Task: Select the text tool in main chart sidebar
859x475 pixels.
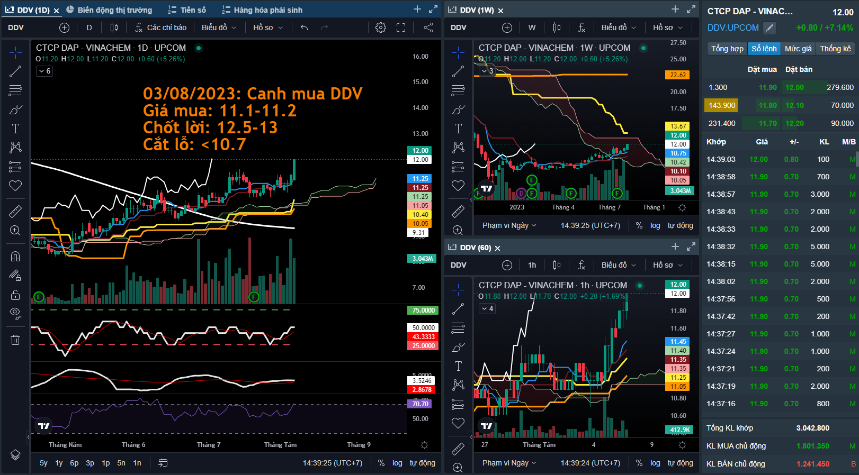Action: (x=15, y=129)
